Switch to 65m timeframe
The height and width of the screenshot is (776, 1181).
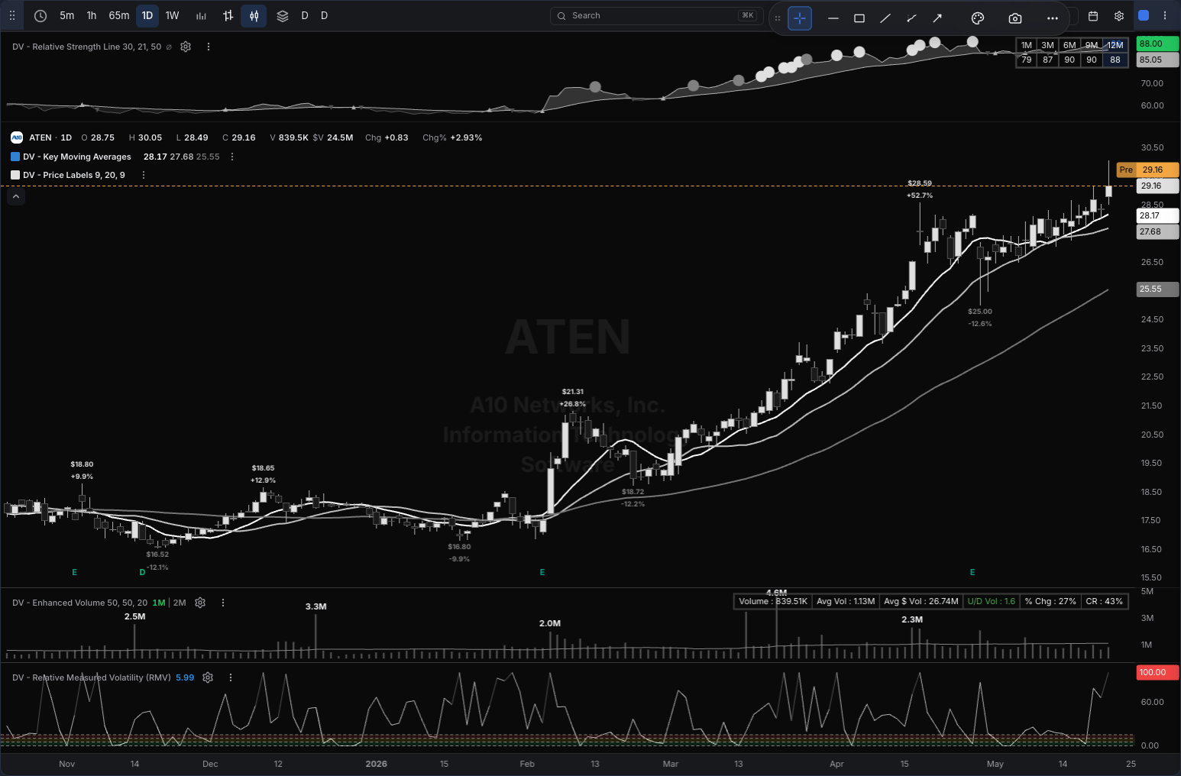tap(119, 15)
